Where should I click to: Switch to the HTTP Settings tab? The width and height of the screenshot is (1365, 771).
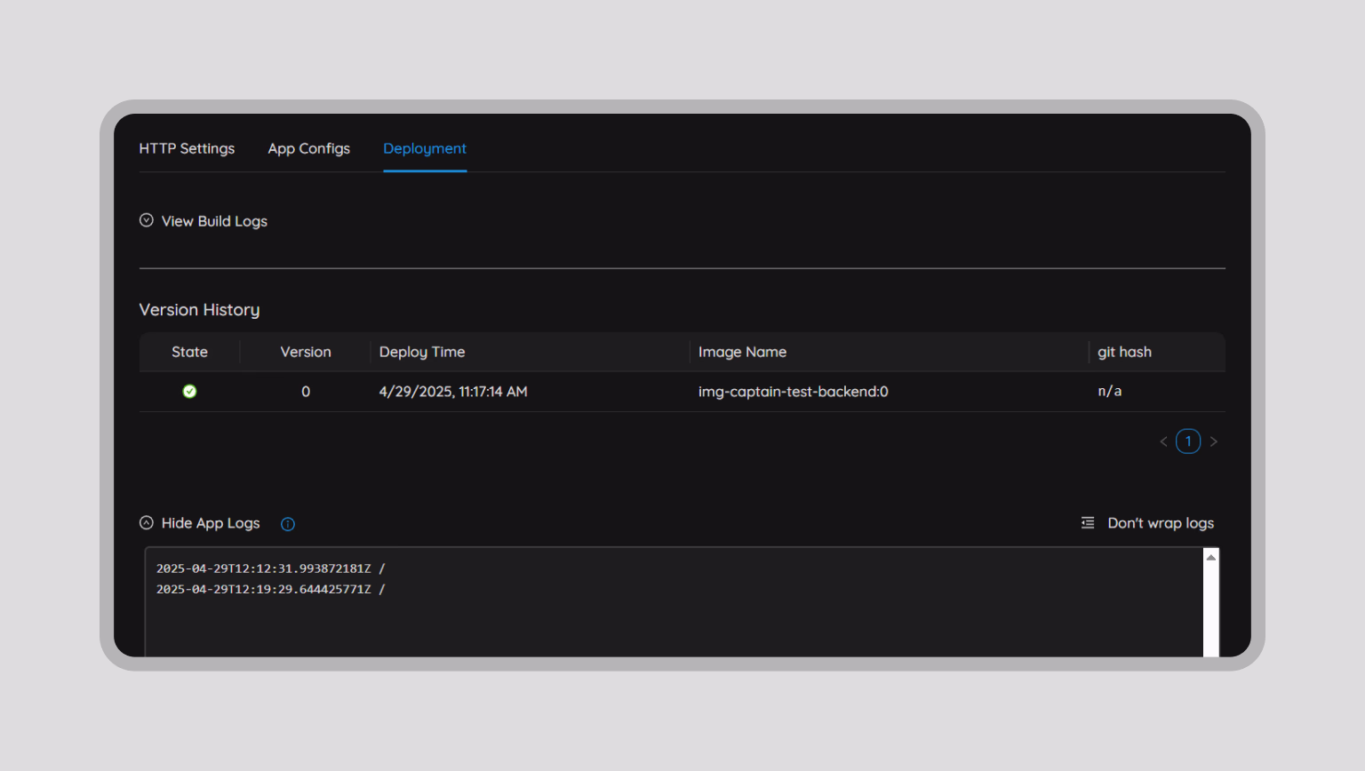pyautogui.click(x=187, y=148)
